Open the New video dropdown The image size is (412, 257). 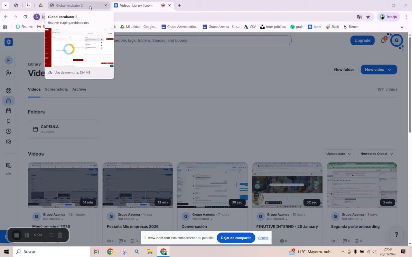click(379, 70)
